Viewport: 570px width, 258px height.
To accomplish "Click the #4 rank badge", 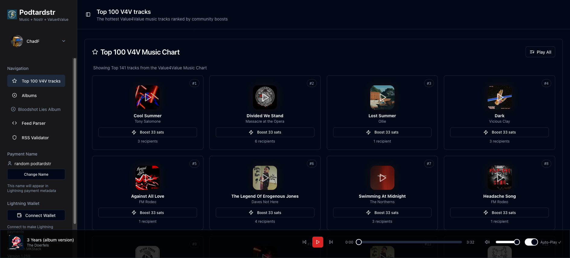I will coord(546,83).
